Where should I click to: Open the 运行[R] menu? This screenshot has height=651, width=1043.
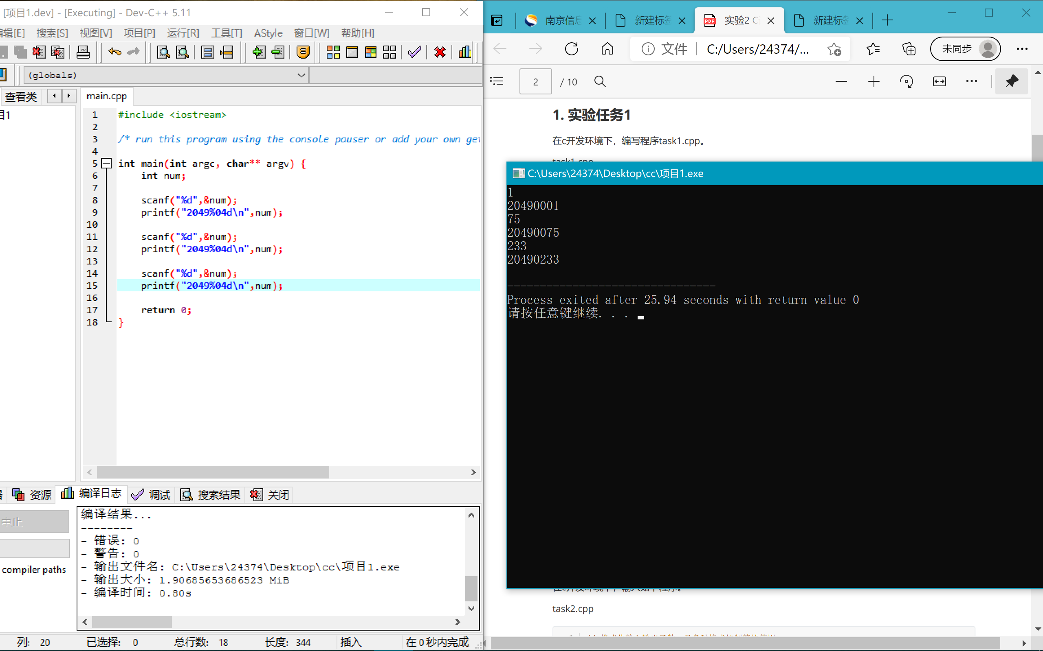(183, 33)
